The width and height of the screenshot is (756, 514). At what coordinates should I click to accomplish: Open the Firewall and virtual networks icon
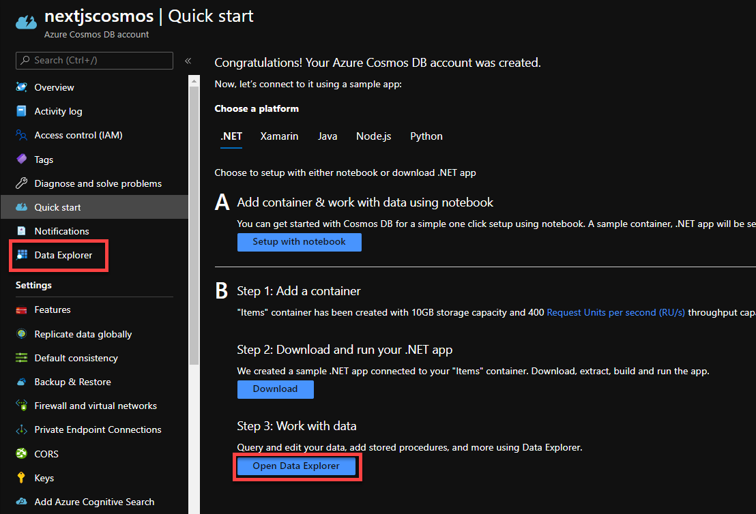coord(22,406)
